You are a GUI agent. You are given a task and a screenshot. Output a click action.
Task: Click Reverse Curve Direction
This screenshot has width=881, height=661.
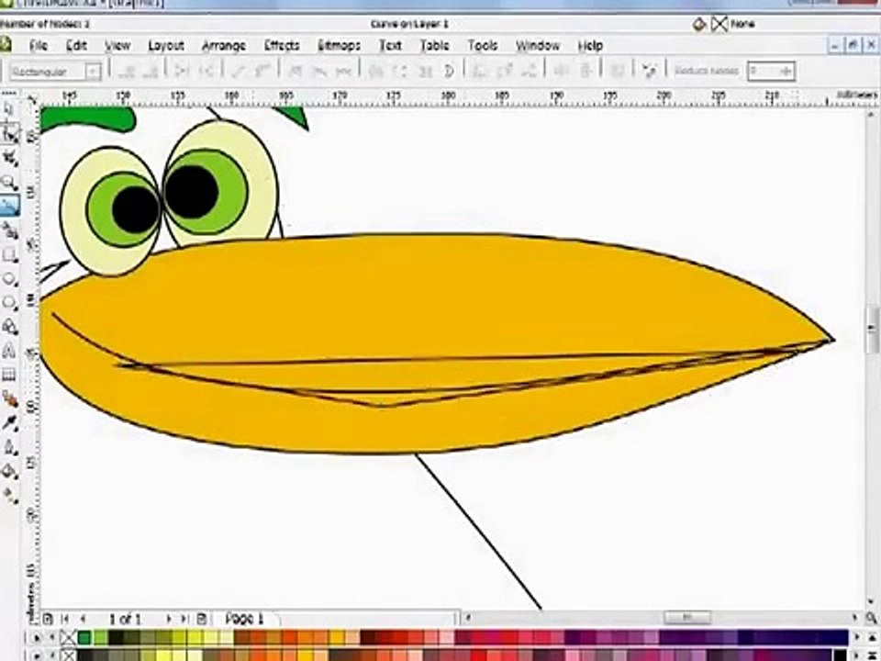point(375,72)
